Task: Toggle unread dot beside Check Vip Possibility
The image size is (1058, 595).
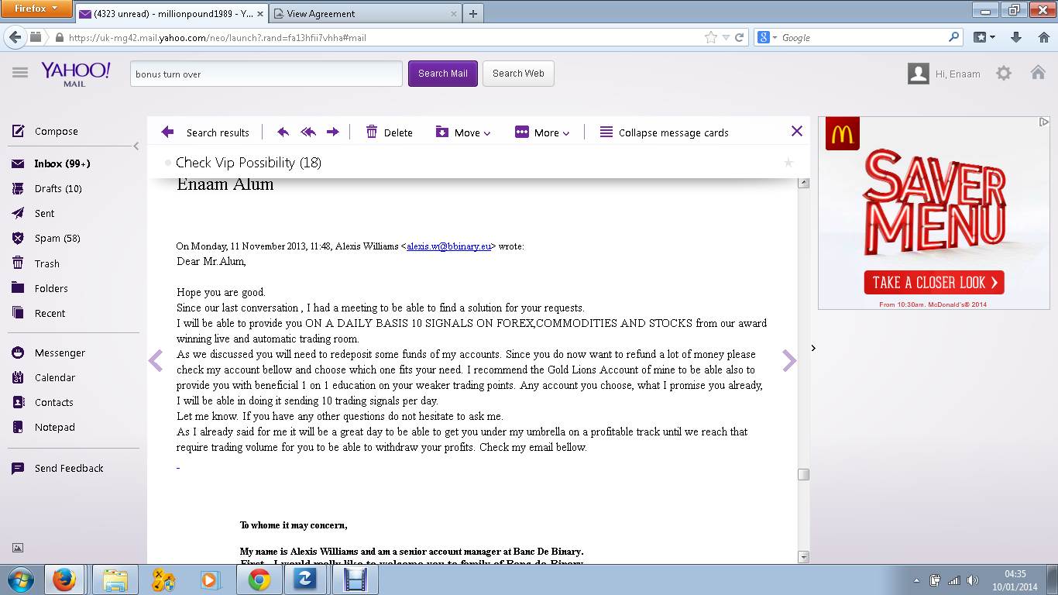Action: pyautogui.click(x=168, y=163)
